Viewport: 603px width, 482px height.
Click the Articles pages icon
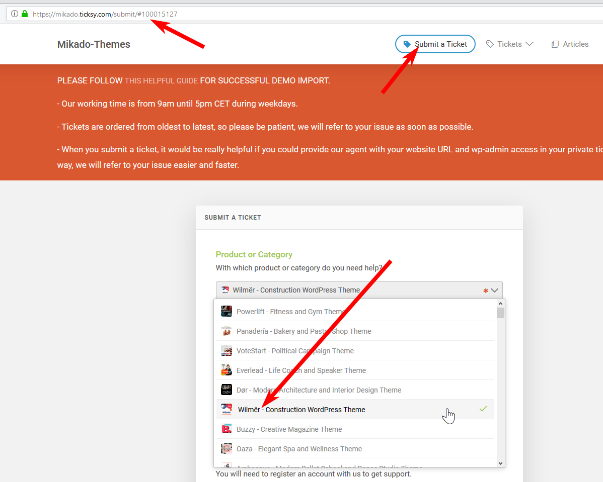(555, 44)
